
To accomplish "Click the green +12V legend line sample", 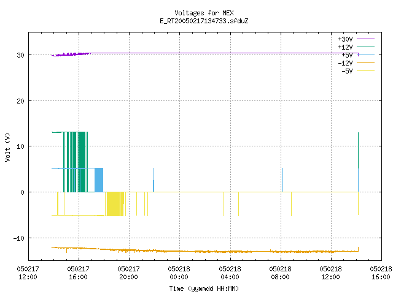I will (x=365, y=47).
